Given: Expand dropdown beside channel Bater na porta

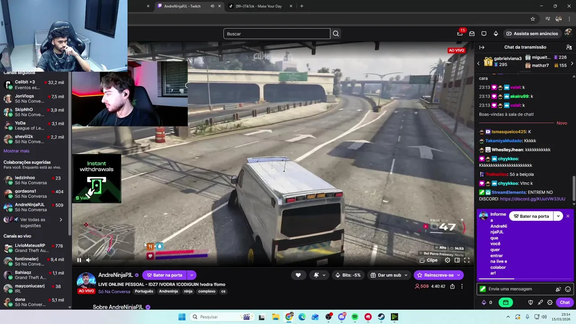Looking at the screenshot, I should (x=192, y=275).
